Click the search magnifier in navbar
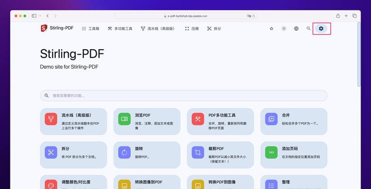 (309, 28)
